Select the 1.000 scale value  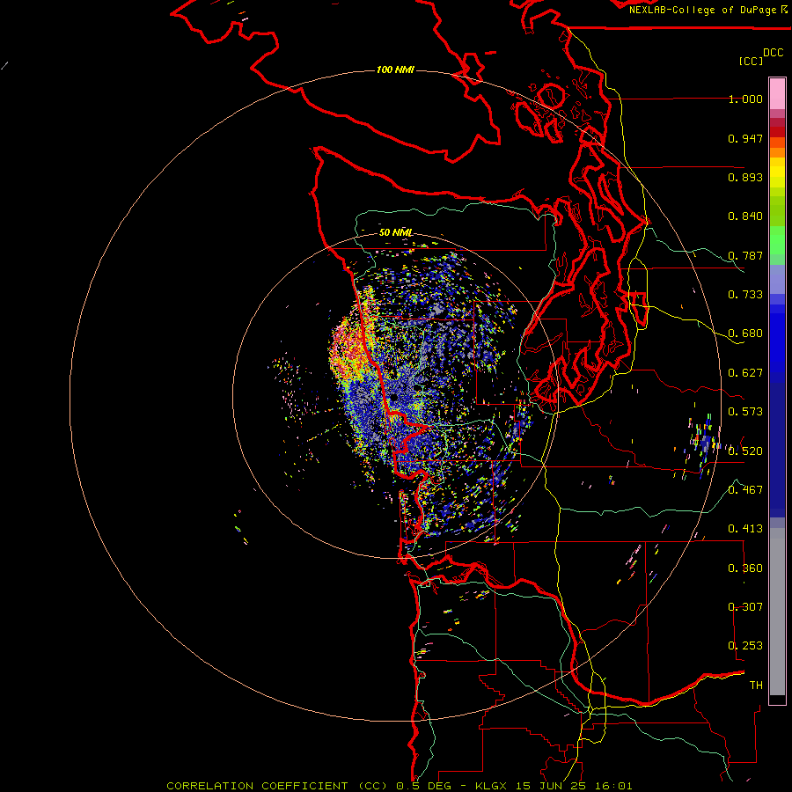click(745, 99)
